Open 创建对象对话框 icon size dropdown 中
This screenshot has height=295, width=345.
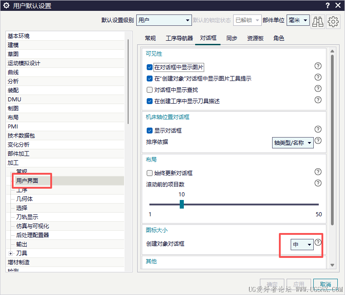click(x=302, y=244)
